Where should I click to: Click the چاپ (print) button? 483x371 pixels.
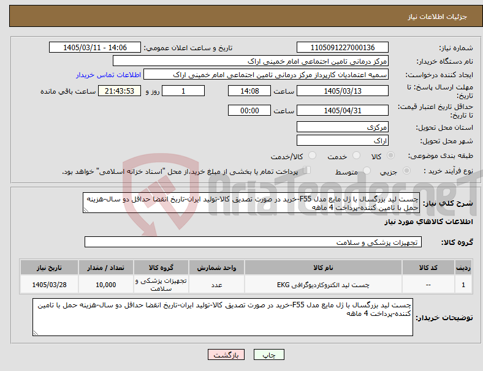pos(268,354)
